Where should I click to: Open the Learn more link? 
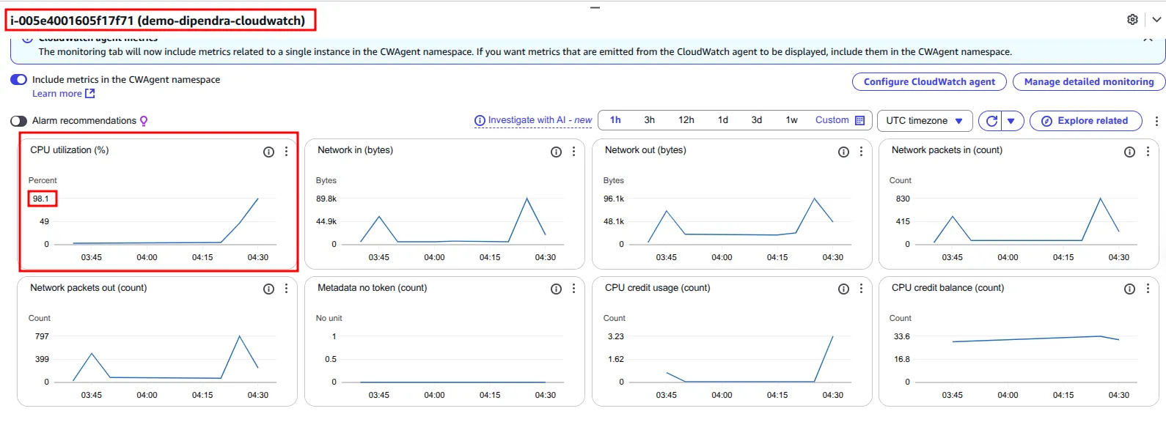pyautogui.click(x=63, y=94)
